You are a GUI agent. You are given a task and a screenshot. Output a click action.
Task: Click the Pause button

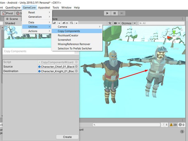[115, 13]
